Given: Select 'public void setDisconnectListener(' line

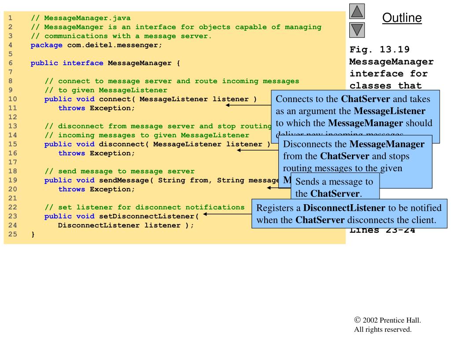Looking at the screenshot, I should click(122, 217).
